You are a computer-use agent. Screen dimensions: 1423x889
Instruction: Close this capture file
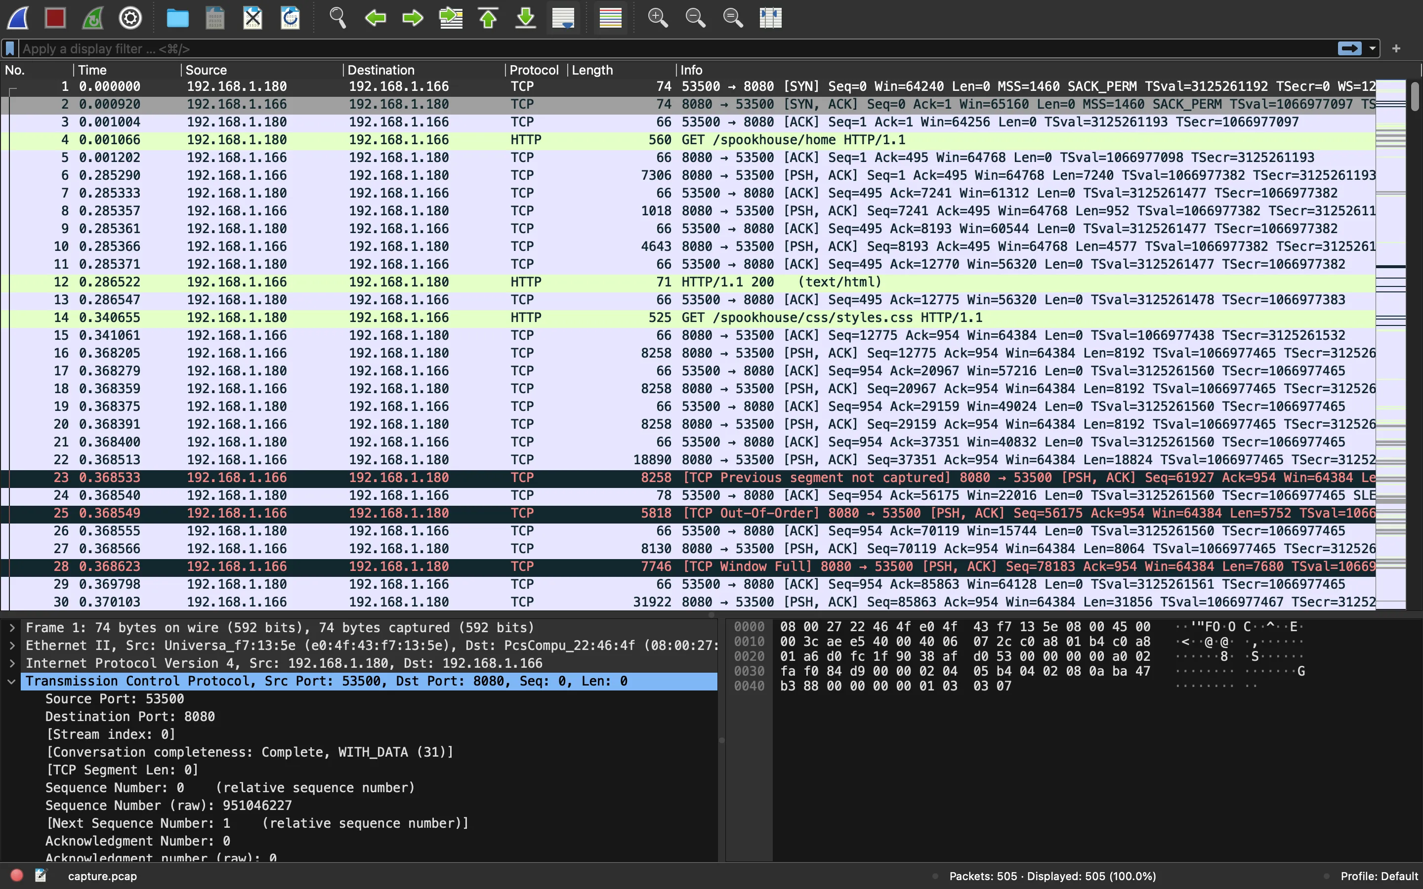(x=253, y=18)
